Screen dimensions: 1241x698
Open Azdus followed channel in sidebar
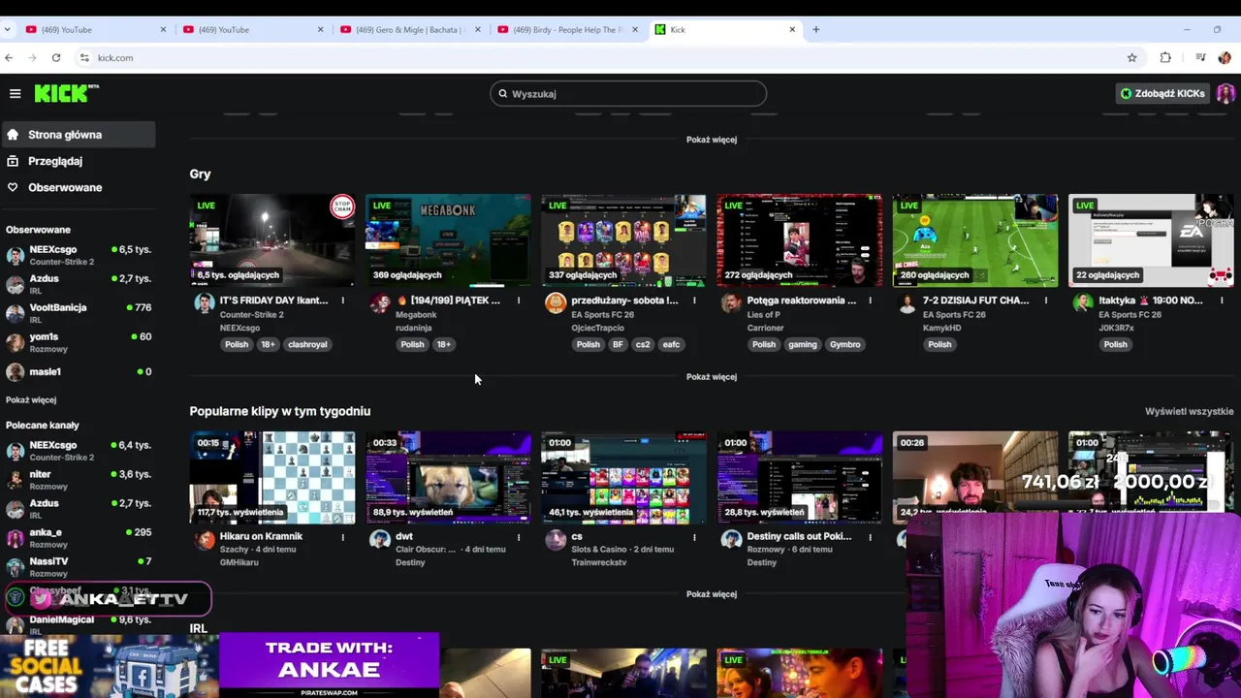coord(78,284)
